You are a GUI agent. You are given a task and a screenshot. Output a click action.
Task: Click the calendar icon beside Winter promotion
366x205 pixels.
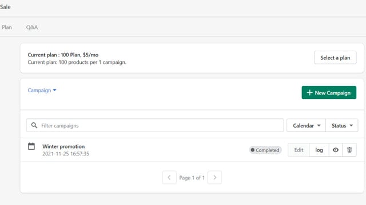pos(31,146)
